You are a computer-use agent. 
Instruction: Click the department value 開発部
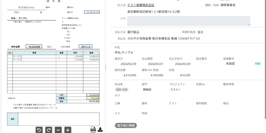tap(147, 90)
